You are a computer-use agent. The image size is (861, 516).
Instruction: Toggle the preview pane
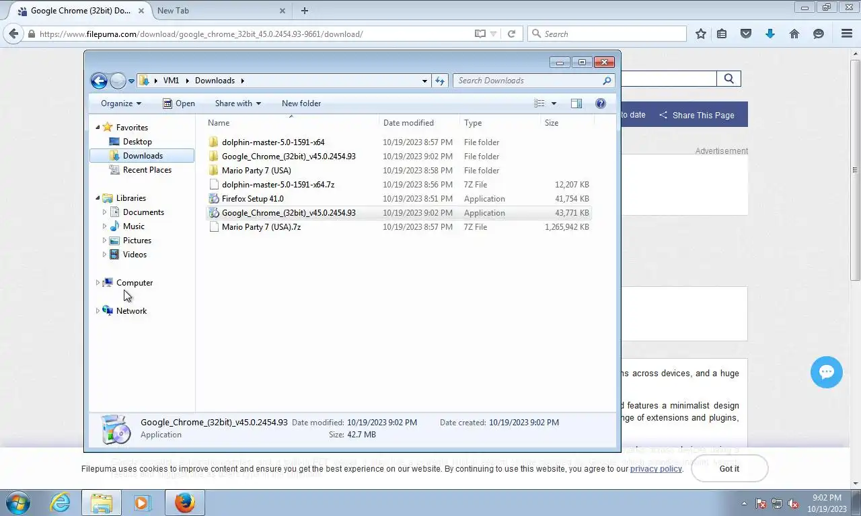tap(576, 103)
